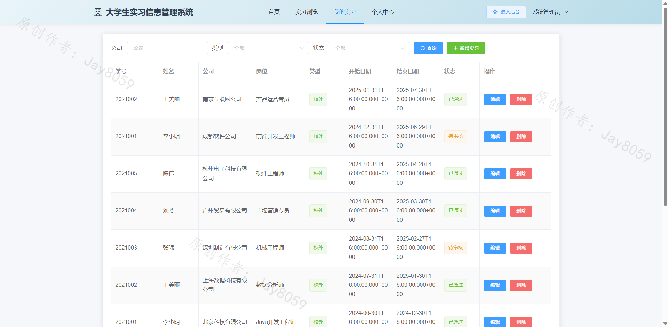Image resolution: width=668 pixels, height=327 pixels.
Task: Delete the 杭州电子科技有限公司 row
Action: (521, 174)
